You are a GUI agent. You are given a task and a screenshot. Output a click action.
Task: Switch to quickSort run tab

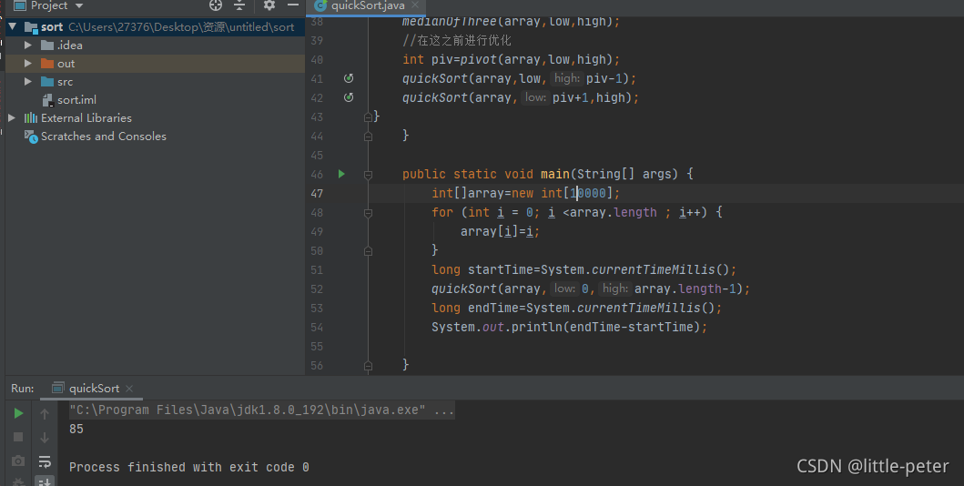[94, 389]
